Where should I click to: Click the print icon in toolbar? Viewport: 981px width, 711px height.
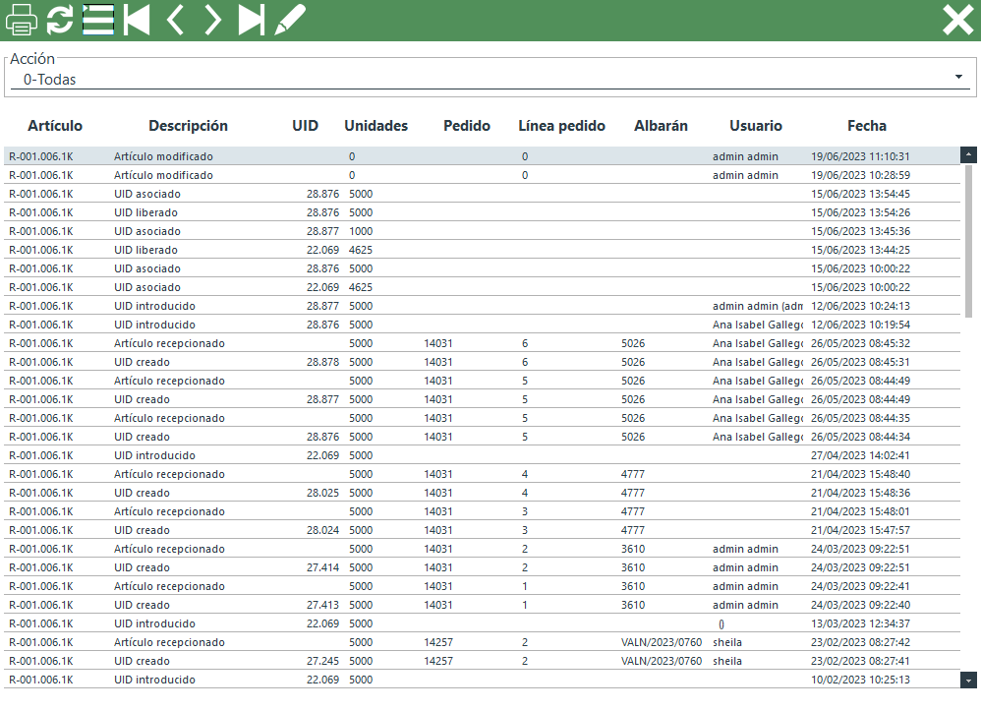click(x=22, y=20)
